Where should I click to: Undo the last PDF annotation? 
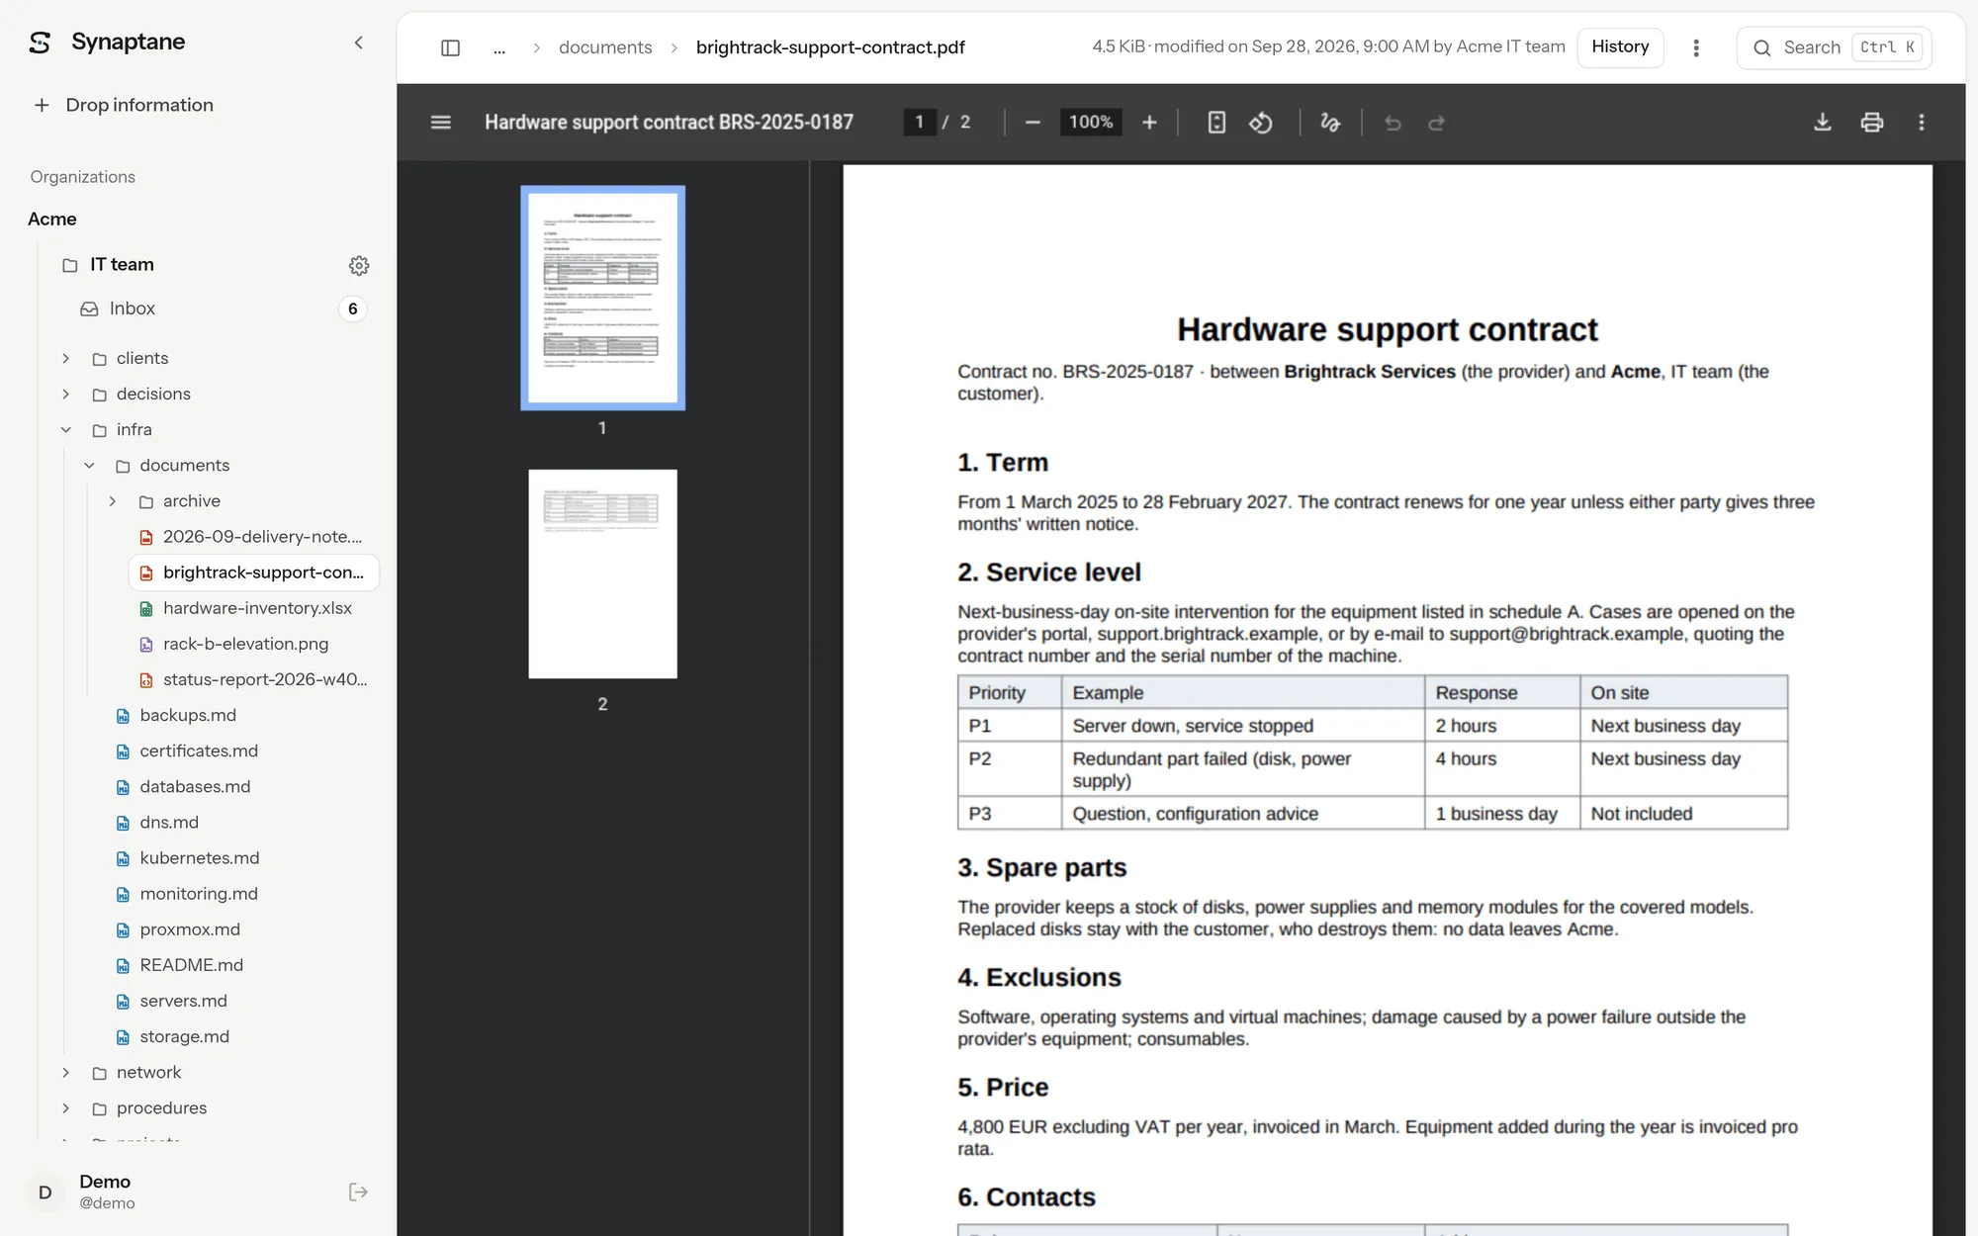point(1393,123)
